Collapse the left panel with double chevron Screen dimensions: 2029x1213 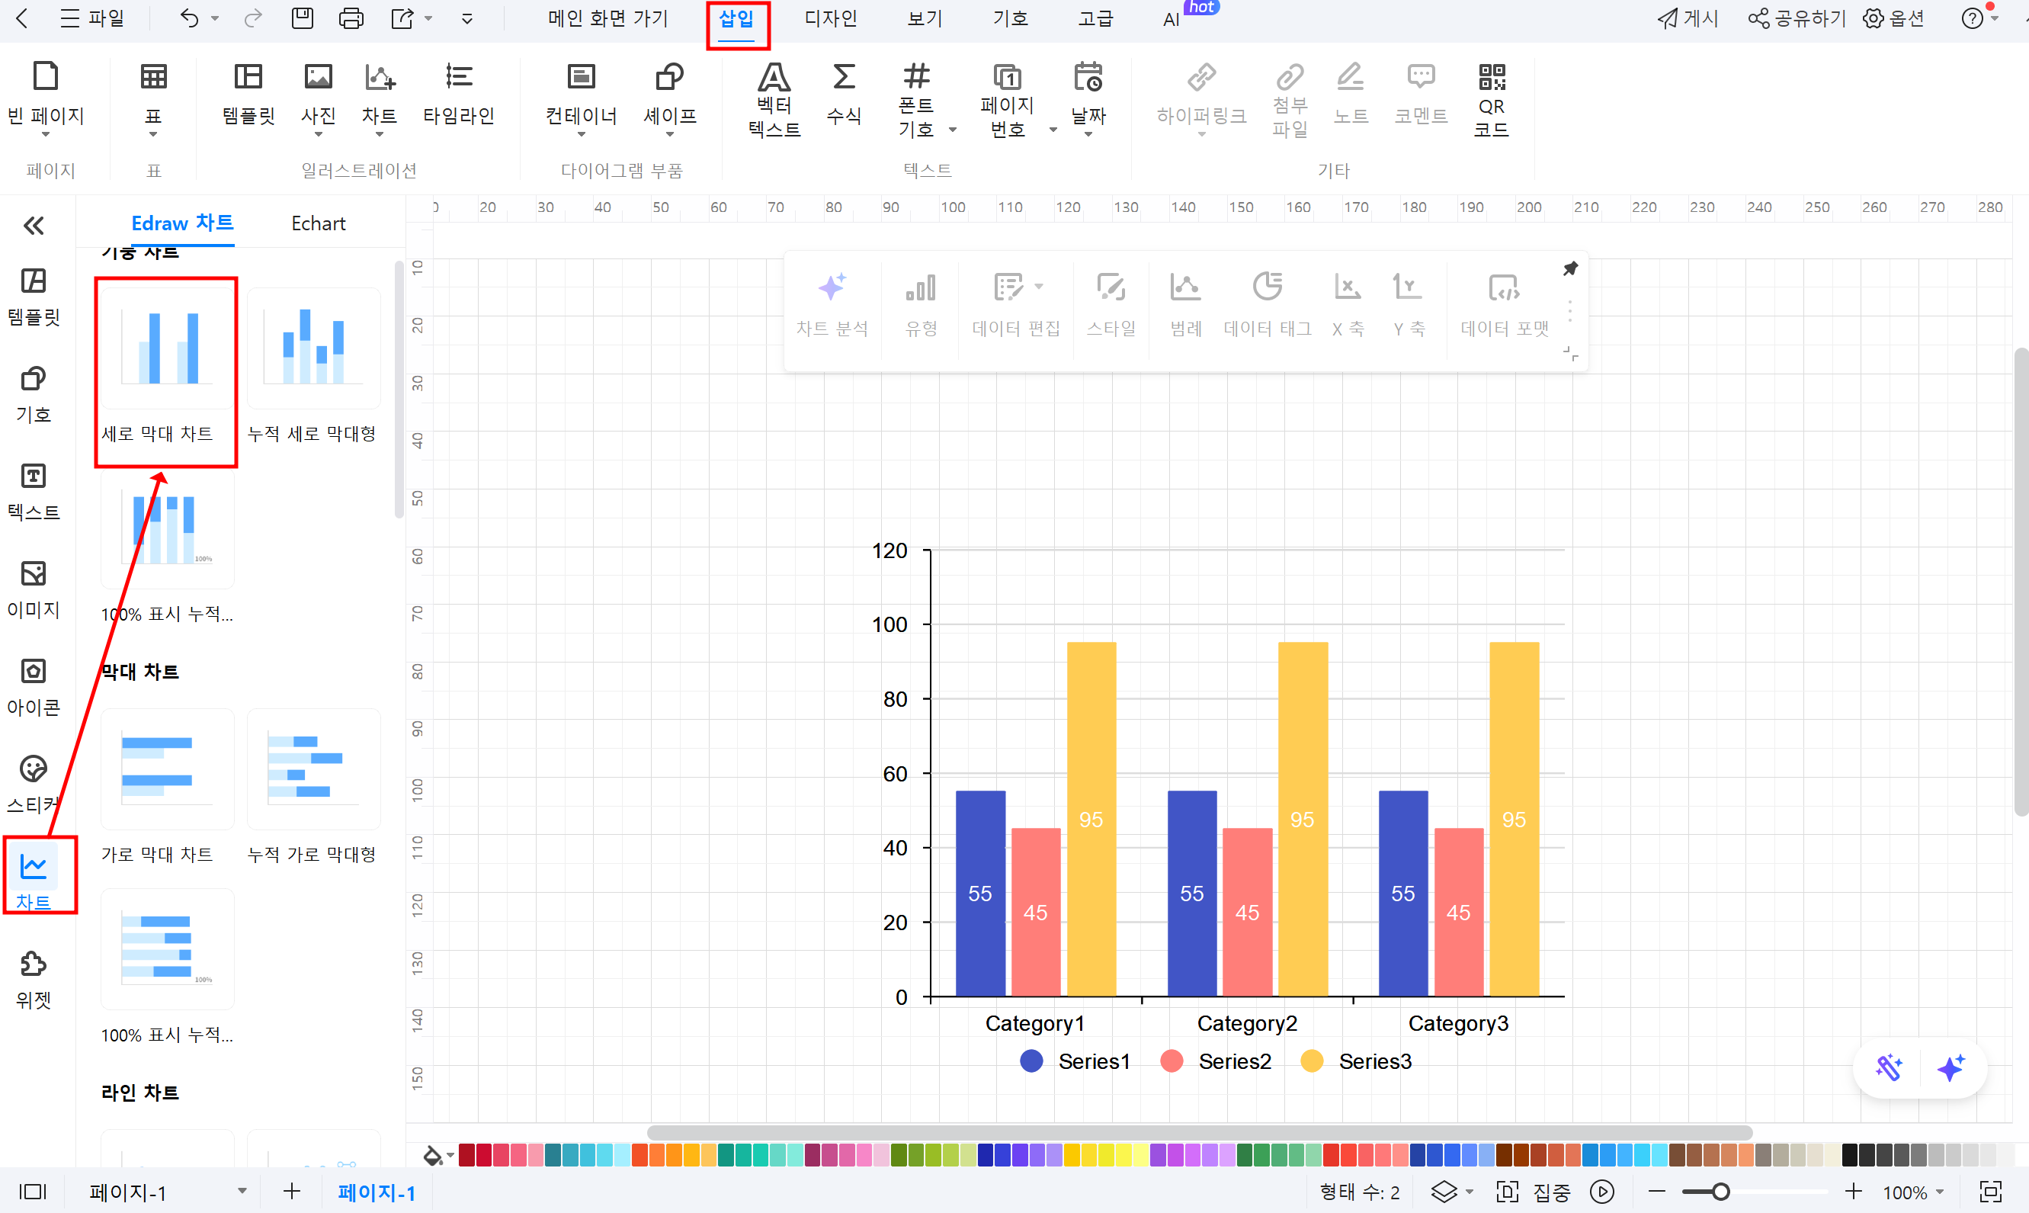coord(34,226)
